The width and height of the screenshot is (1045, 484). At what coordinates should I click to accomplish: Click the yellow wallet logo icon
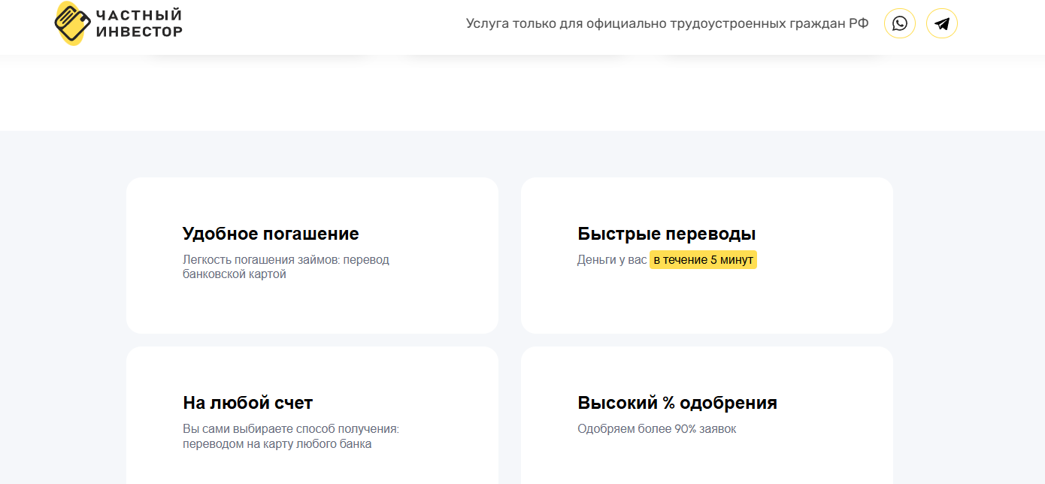tap(73, 23)
